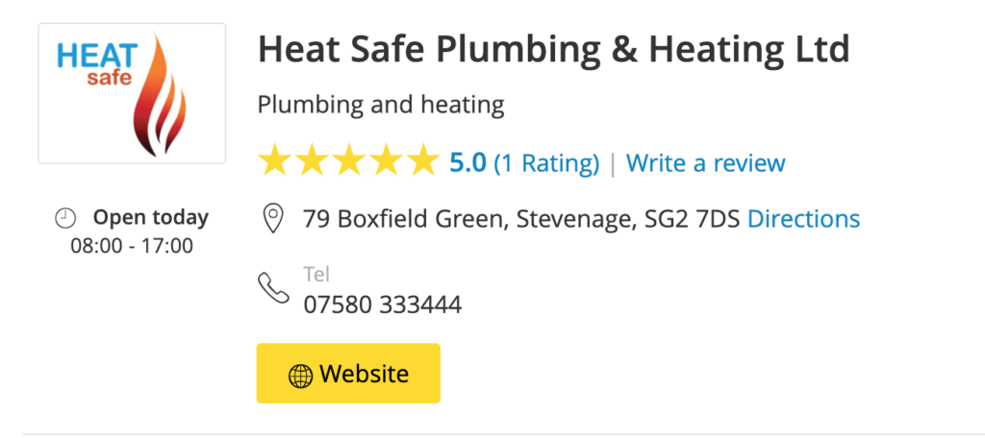Open the Heat Safe flame logo thumbnail
Image resolution: width=985 pixels, height=438 pixels.
click(x=132, y=93)
